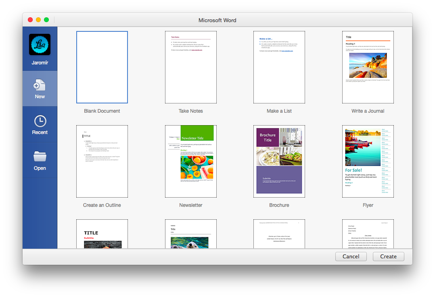Choose the Brochure template
435x297 pixels.
(x=279, y=161)
